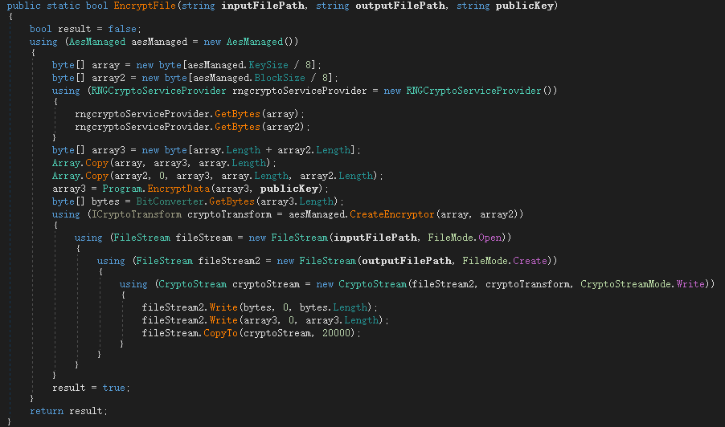Click array3 in the 'byte[] array3' declaration
Image resolution: width=725 pixels, height=427 pixels.
coord(109,150)
